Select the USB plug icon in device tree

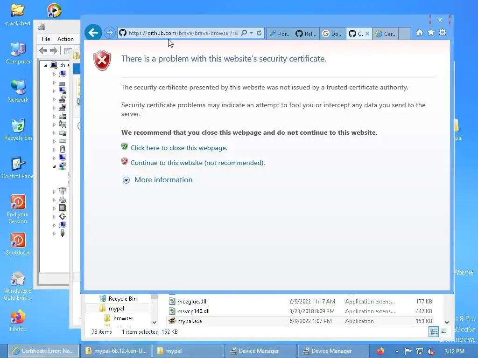63,233
